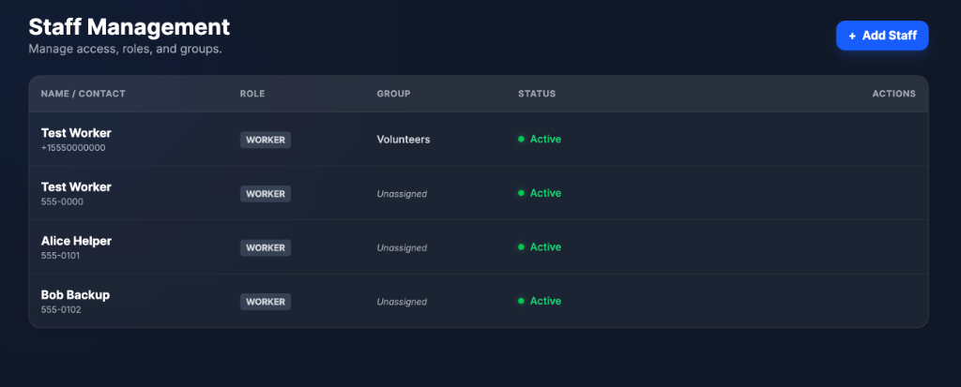Click the green status dot for Alice Helper

[x=521, y=247]
